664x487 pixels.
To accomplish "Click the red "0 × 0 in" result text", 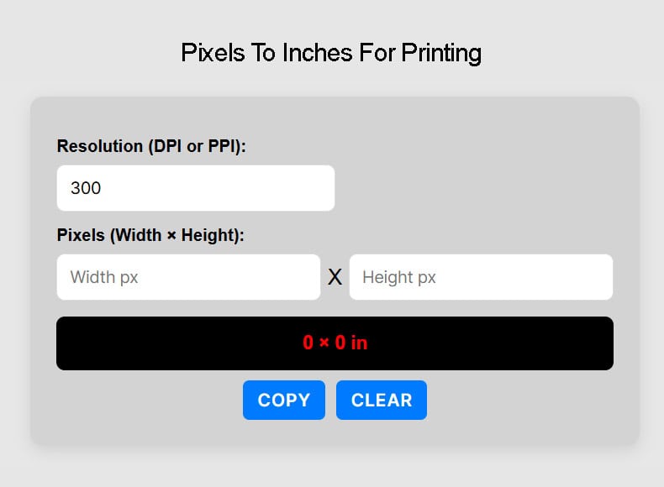I will tap(335, 343).
